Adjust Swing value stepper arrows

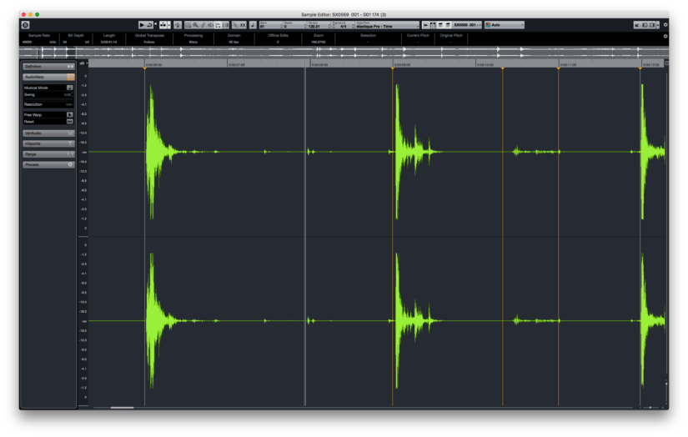point(72,95)
